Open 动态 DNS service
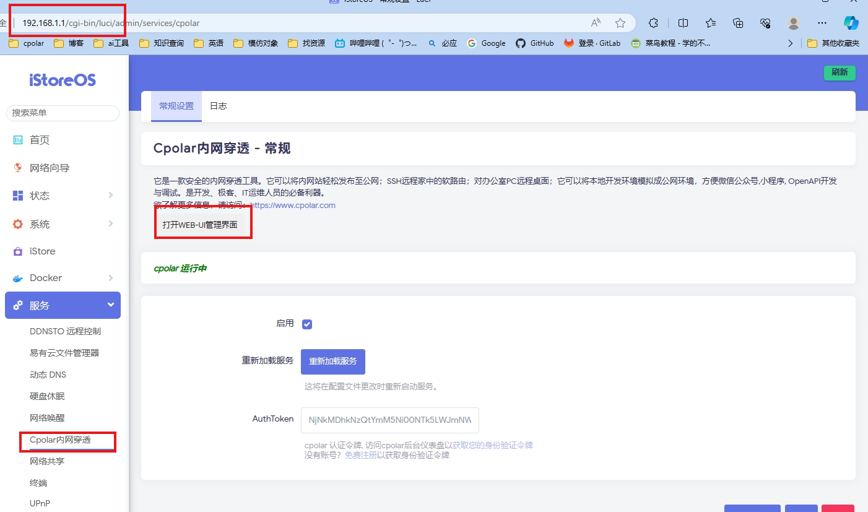This screenshot has width=868, height=512. (48, 375)
